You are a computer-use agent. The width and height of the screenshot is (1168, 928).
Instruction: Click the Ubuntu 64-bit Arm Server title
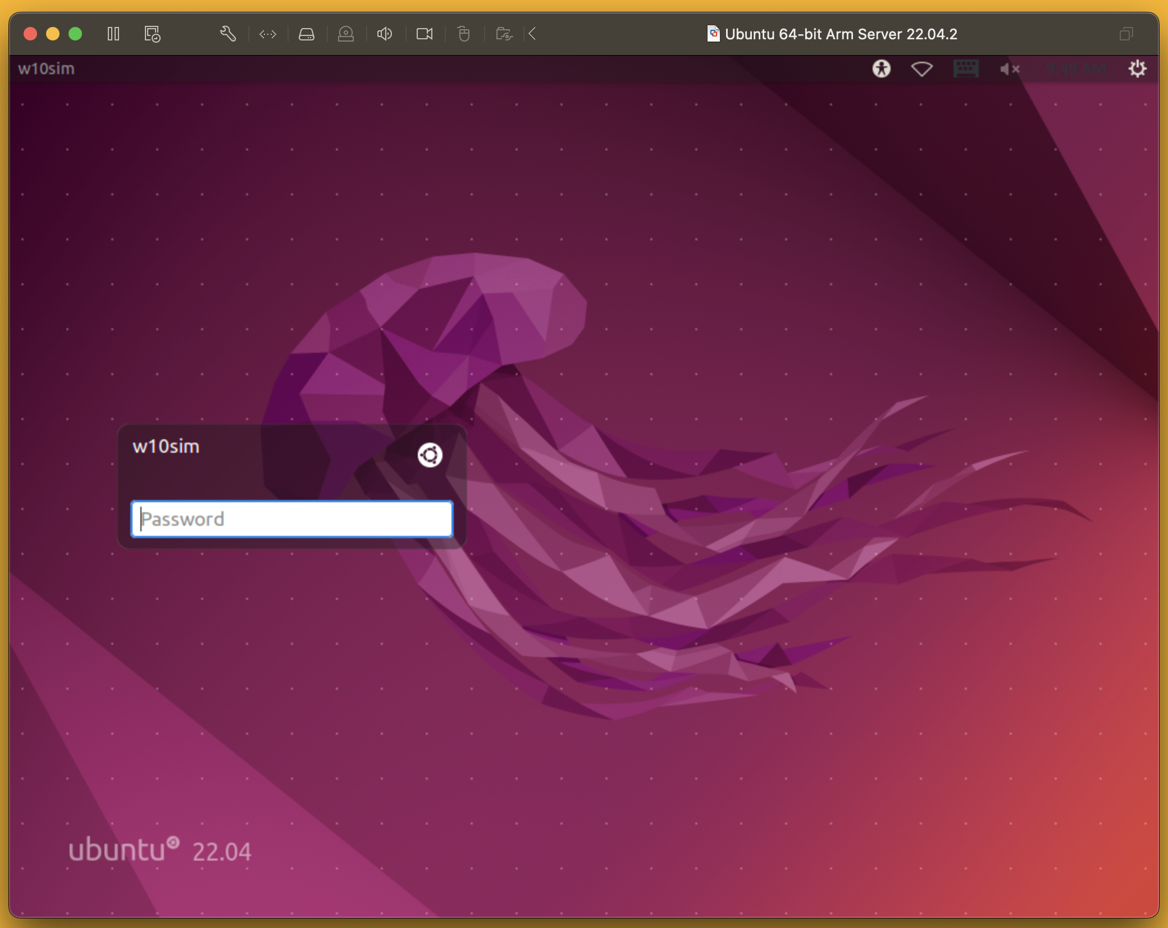pyautogui.click(x=841, y=34)
